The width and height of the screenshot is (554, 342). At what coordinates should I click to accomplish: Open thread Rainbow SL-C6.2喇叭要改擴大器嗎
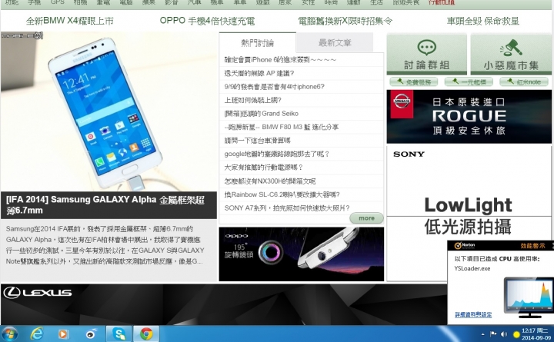tap(282, 194)
